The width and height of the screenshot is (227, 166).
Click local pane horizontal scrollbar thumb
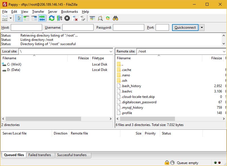[x=43, y=119]
